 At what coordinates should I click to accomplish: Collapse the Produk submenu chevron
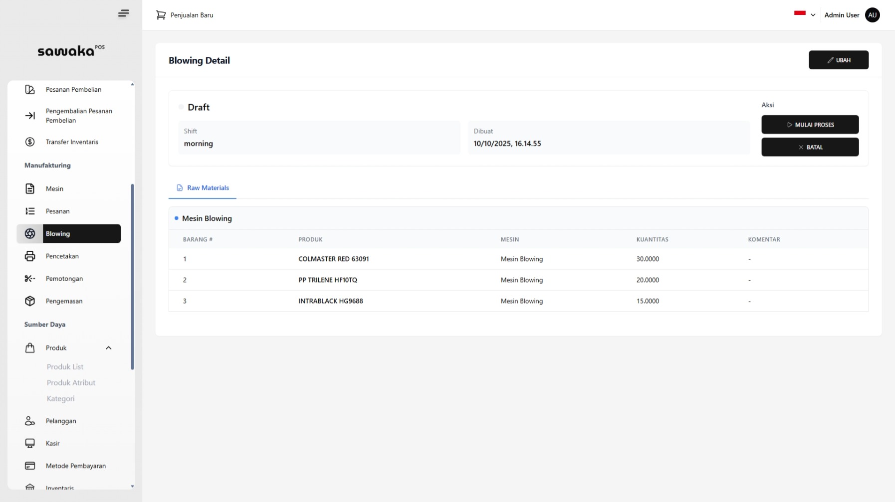[x=109, y=348]
